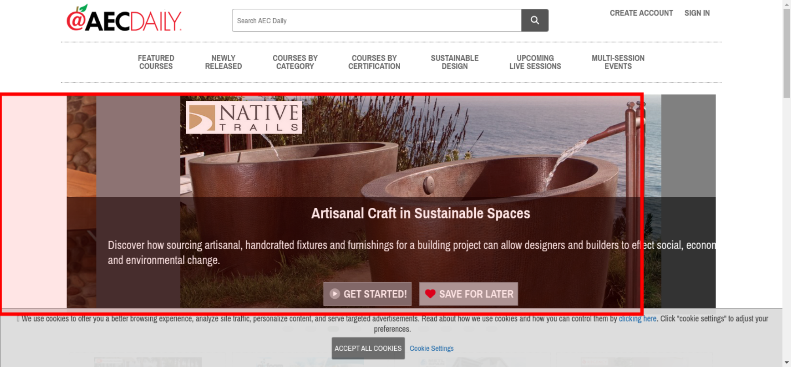
Task: Click the Native Trails logo
Action: point(244,117)
